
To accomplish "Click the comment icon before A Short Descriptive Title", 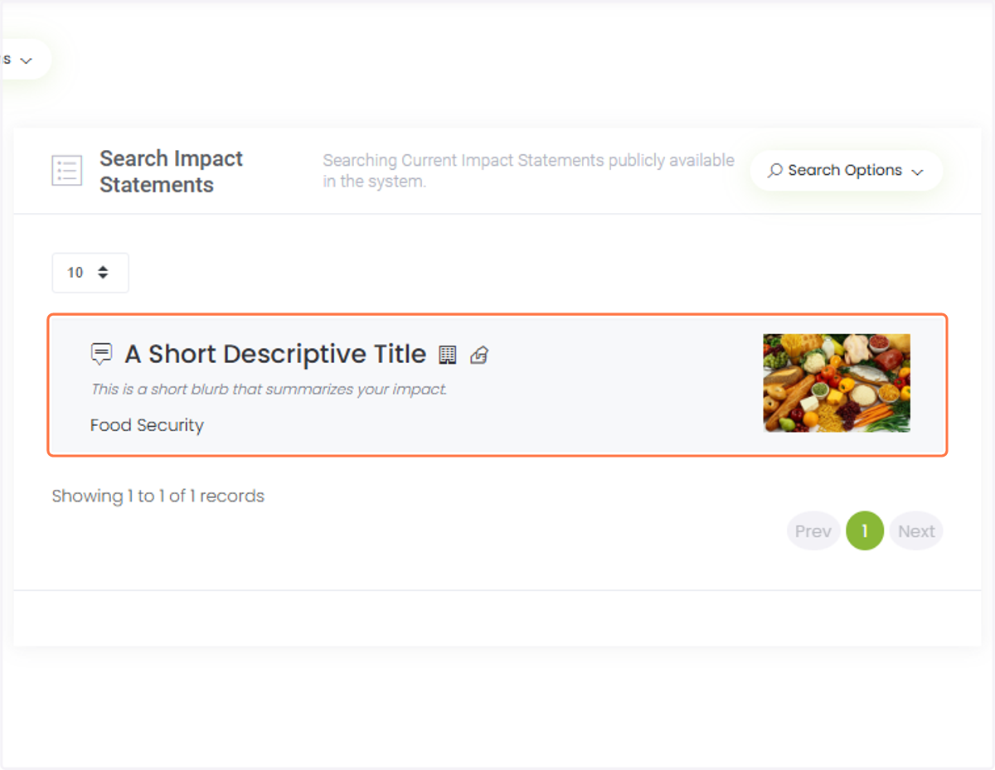I will click(x=101, y=354).
